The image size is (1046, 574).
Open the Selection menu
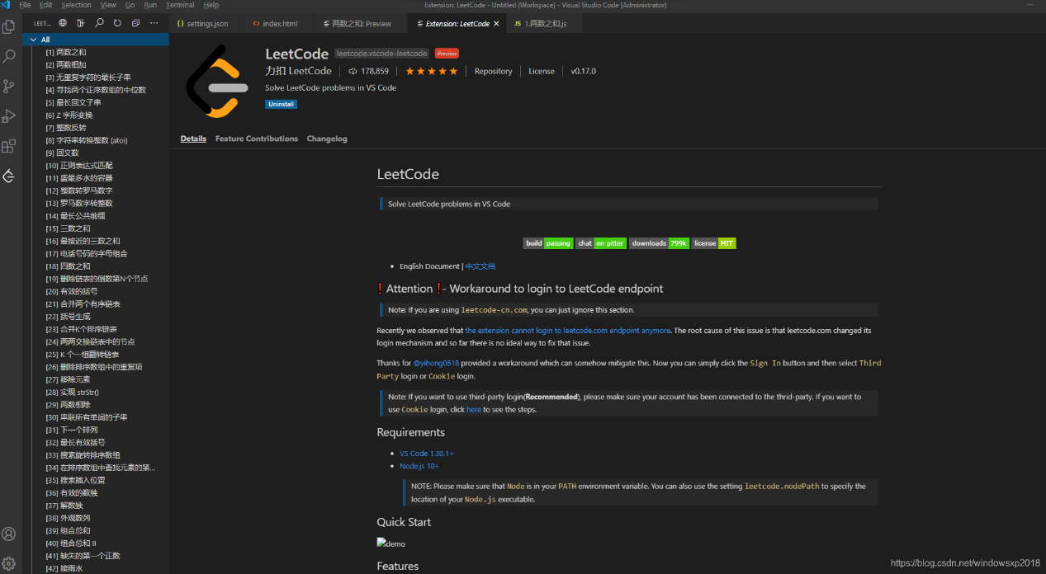[x=76, y=5]
